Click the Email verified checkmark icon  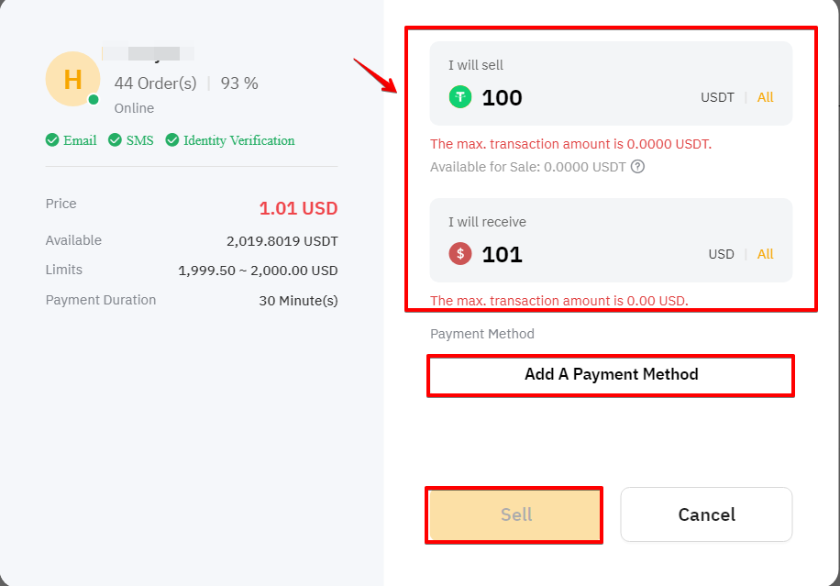coord(52,140)
